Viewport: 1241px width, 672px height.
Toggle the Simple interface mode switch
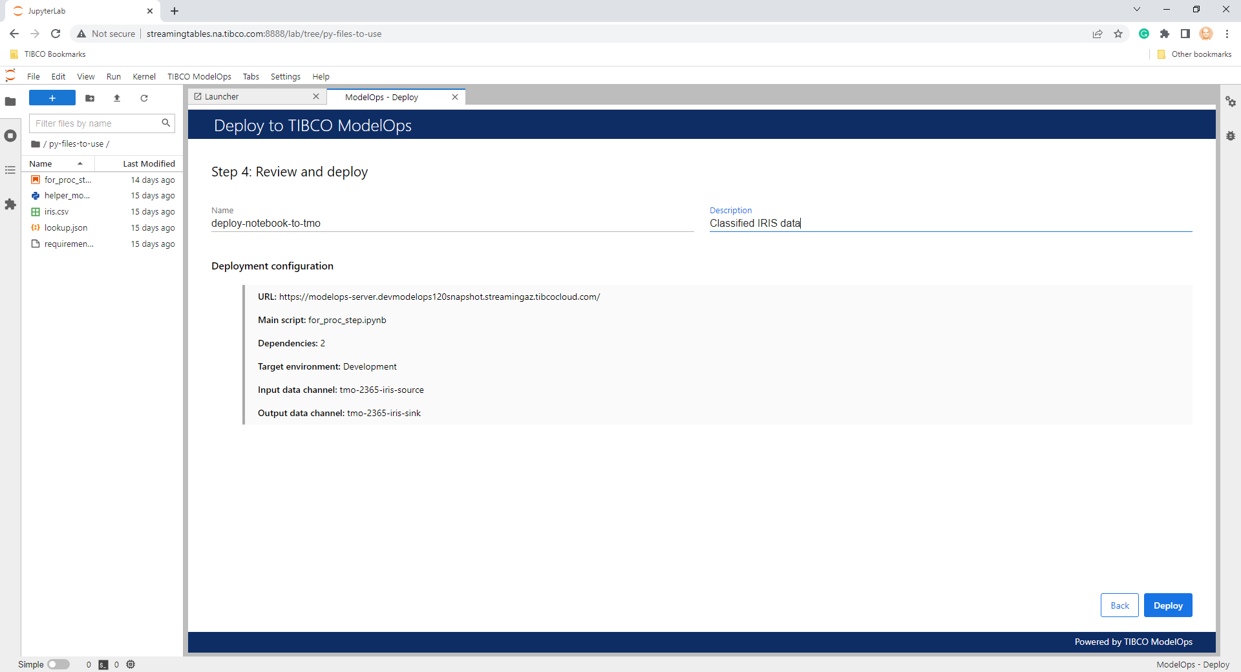58,664
